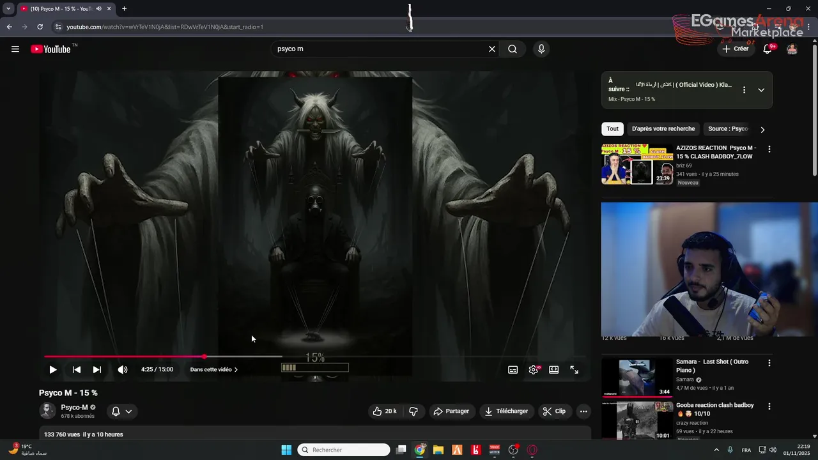Show more filter chips with the arrow
The width and height of the screenshot is (818, 460).
pos(762,129)
